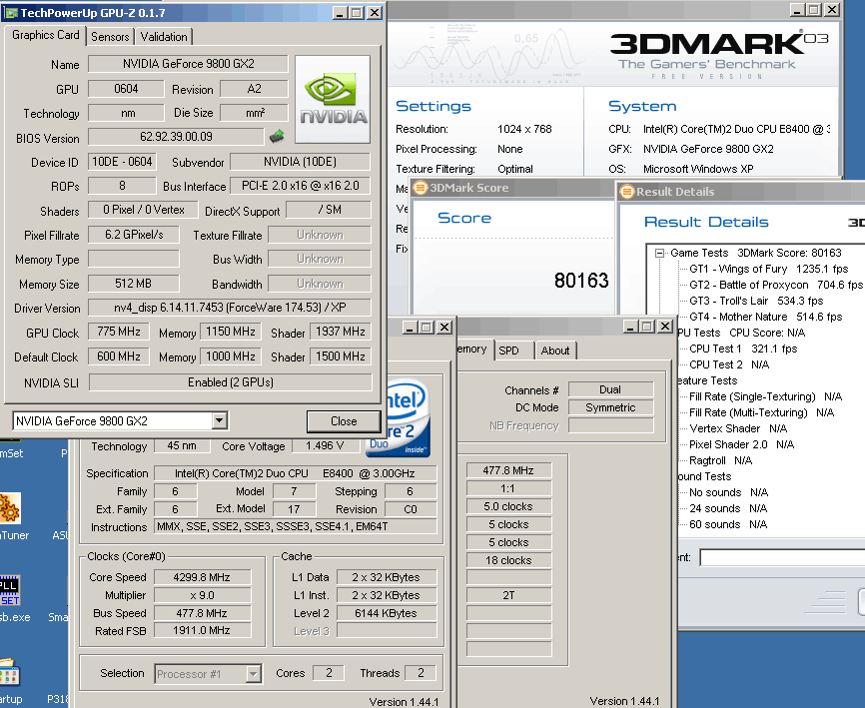Click the 80163 score in 3DMark Score window
This screenshot has width=865, height=708.
(581, 281)
